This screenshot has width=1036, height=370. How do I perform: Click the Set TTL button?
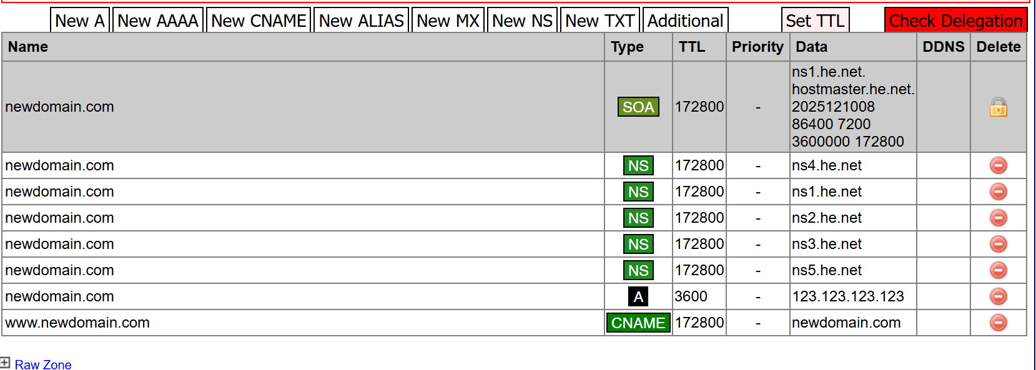(815, 21)
